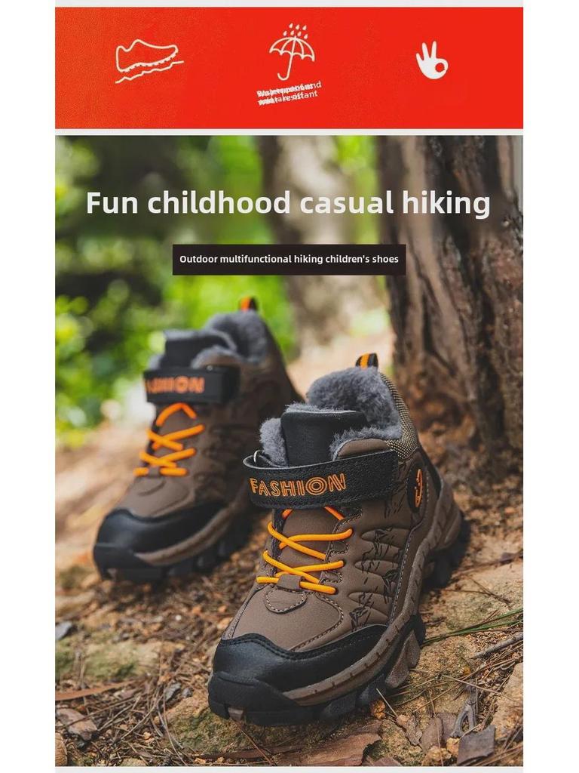Click the round logo on front shoe side
The width and height of the screenshot is (579, 773).
(418, 488)
